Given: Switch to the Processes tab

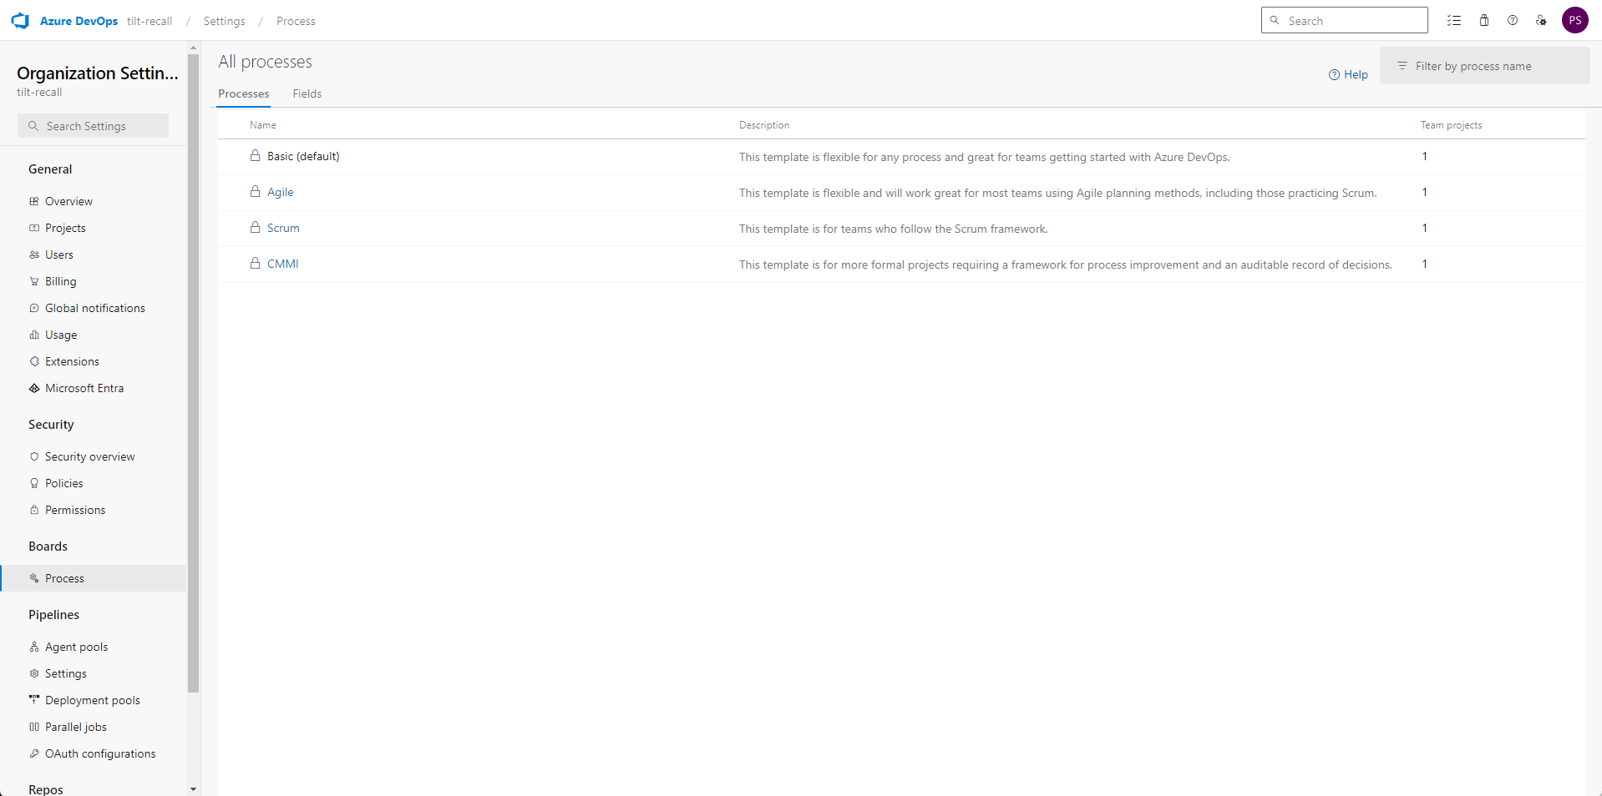Looking at the screenshot, I should (x=243, y=93).
